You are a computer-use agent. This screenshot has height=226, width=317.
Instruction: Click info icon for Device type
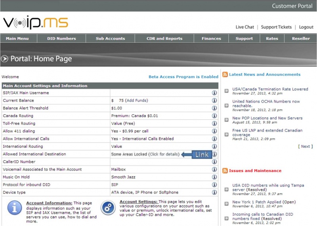coord(214,192)
